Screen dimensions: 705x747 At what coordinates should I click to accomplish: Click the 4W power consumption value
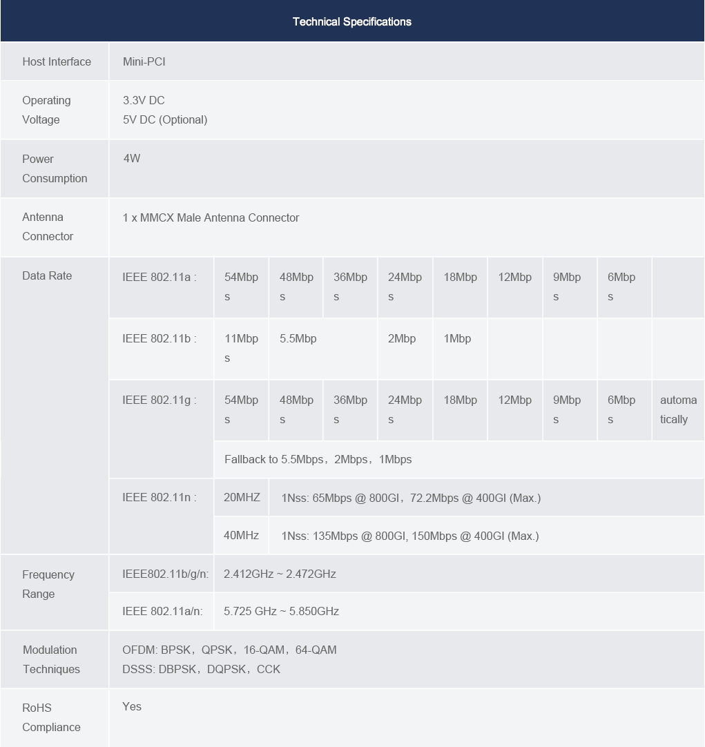click(x=131, y=159)
